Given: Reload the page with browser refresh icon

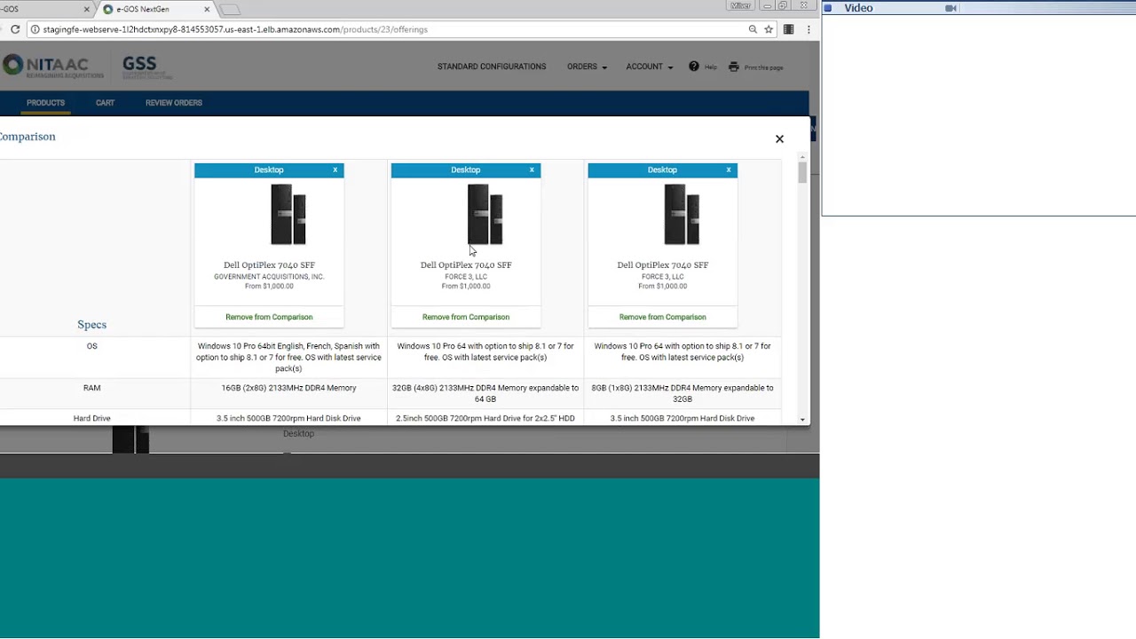Looking at the screenshot, I should (15, 29).
